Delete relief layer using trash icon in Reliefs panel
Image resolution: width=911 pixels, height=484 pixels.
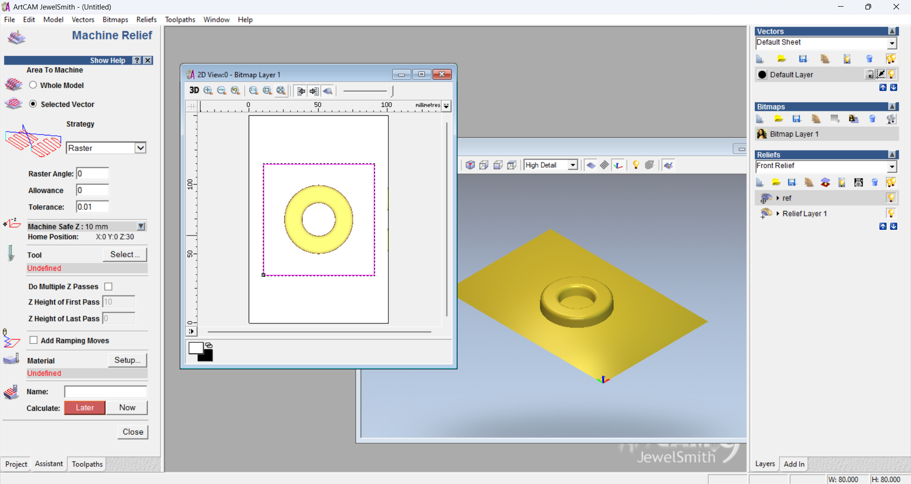pos(875,182)
